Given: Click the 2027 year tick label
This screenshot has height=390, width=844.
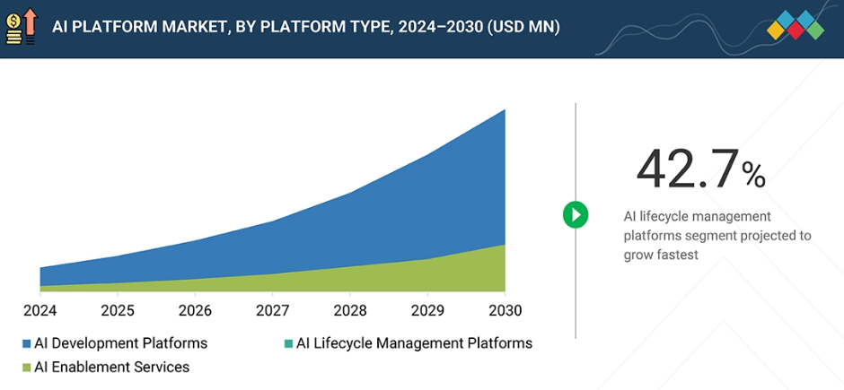Looking at the screenshot, I should coord(272,310).
